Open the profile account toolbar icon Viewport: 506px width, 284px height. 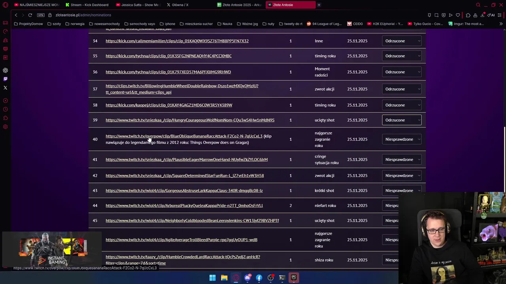[475, 15]
